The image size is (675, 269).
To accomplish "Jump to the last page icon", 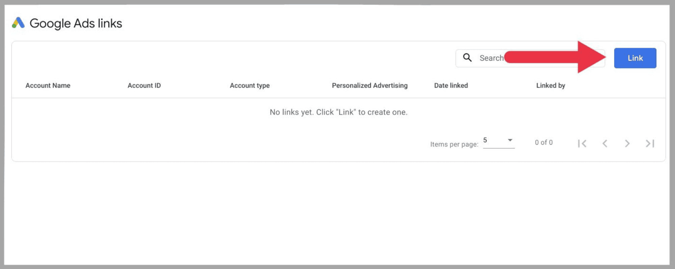I will click(x=649, y=143).
